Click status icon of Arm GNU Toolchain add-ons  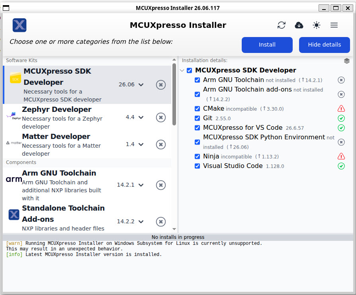341,94
